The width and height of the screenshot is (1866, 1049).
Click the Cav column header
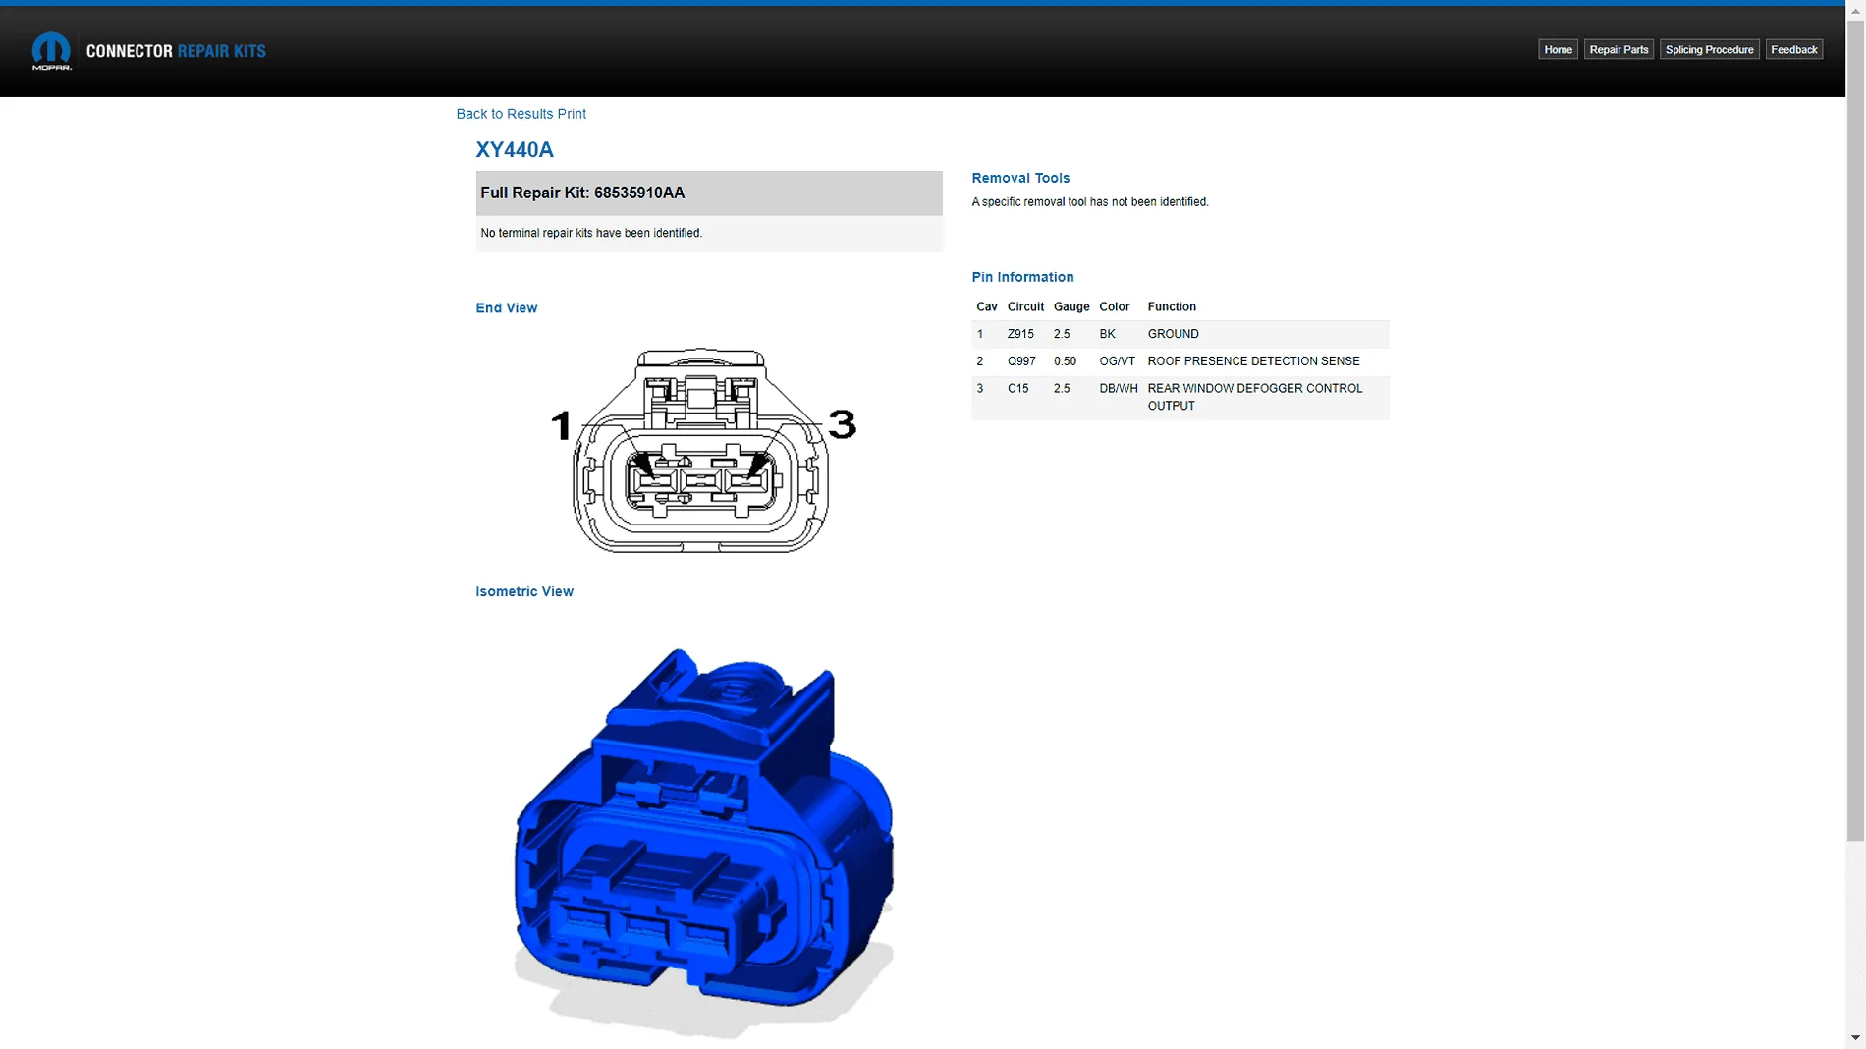point(987,307)
